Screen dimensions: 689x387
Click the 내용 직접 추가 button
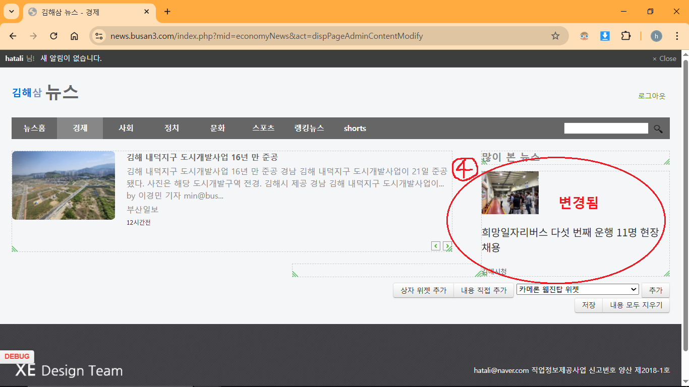pos(484,291)
